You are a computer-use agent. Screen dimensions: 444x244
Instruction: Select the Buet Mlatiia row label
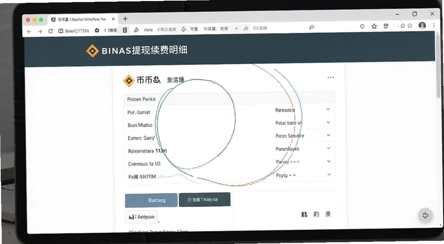click(140, 125)
